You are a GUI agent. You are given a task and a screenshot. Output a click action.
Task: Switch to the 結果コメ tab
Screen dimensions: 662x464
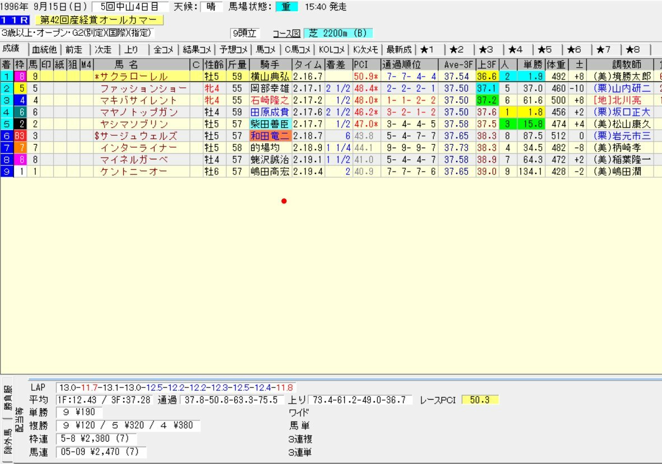click(x=197, y=50)
